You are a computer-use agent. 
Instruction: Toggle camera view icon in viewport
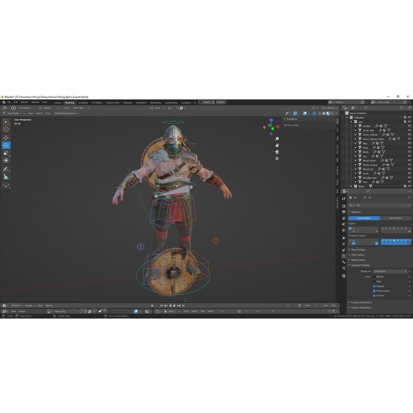pyautogui.click(x=277, y=152)
